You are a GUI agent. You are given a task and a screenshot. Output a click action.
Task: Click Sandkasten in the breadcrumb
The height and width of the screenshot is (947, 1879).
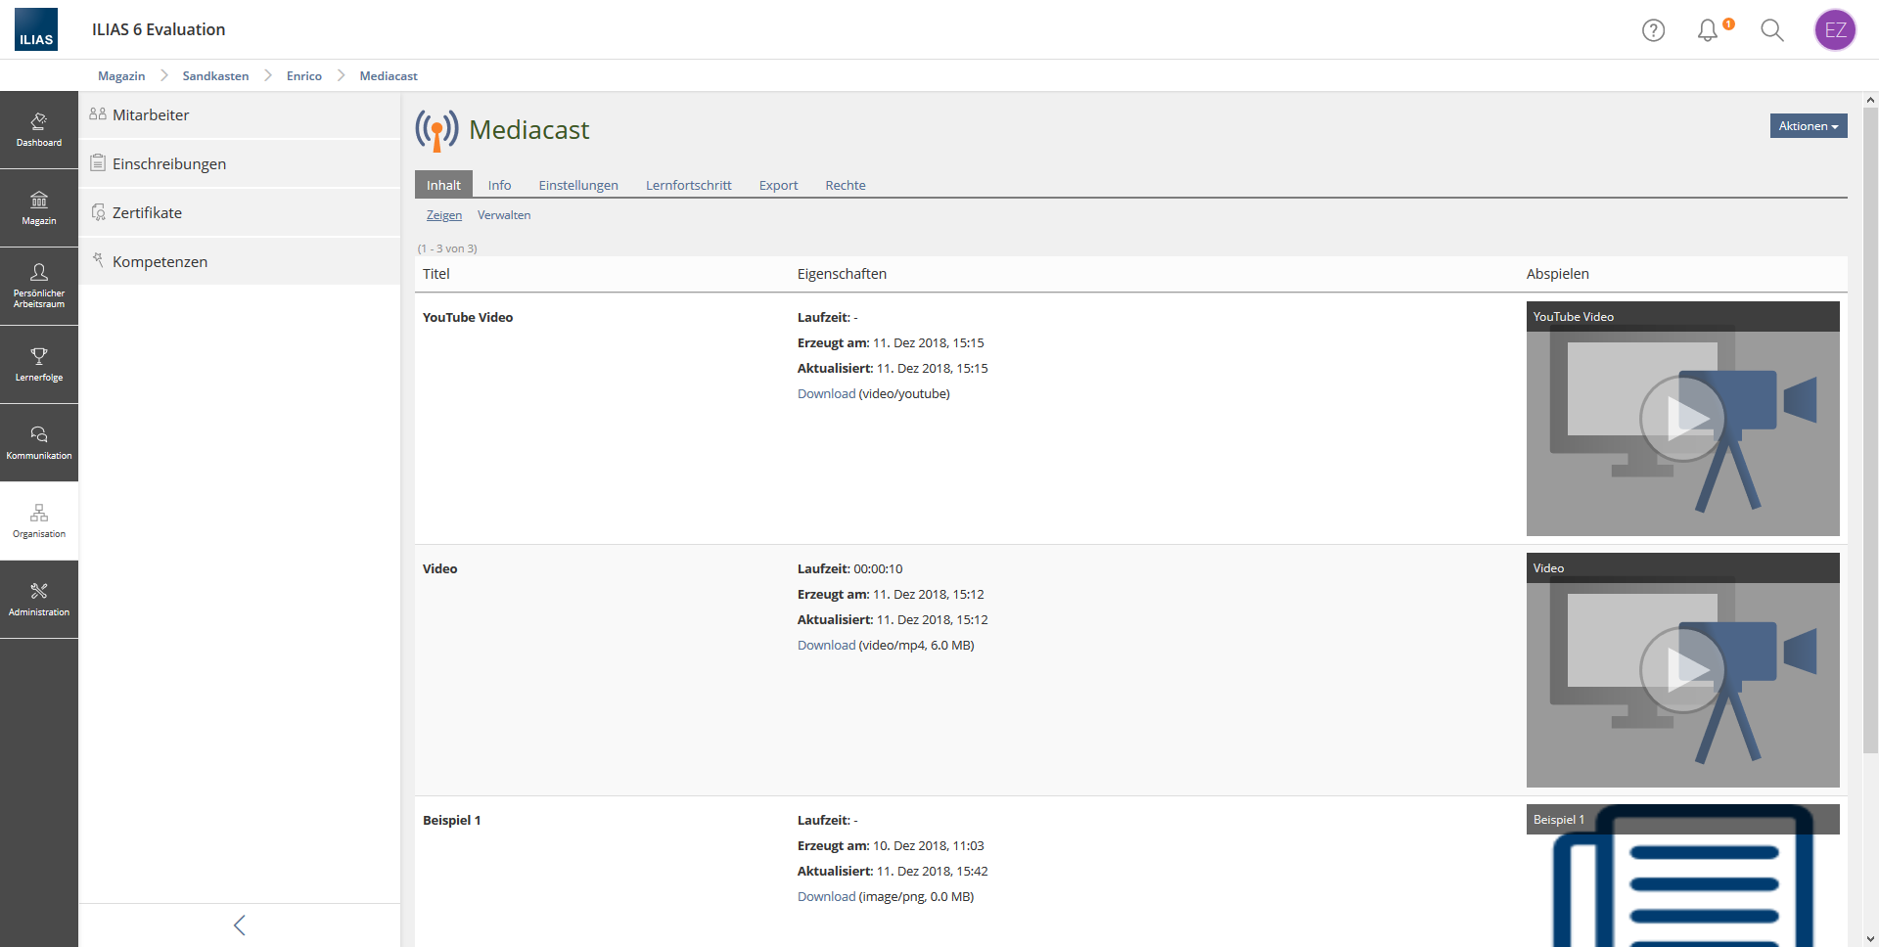tap(215, 76)
